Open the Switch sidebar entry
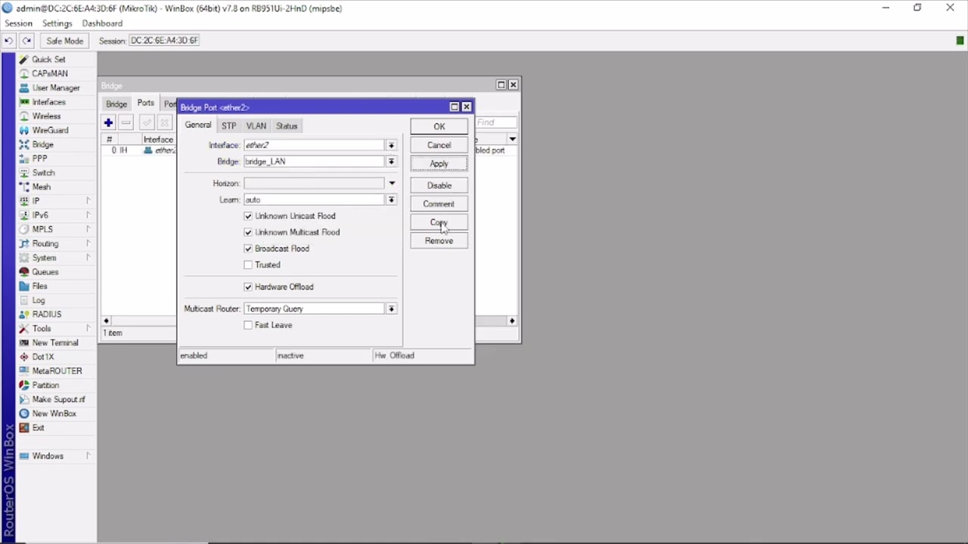968x544 pixels. pyautogui.click(x=43, y=172)
